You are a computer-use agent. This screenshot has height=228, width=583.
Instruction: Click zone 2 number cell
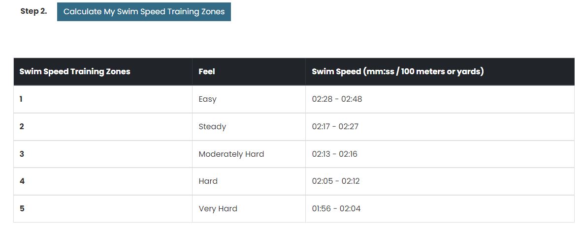[x=22, y=127]
